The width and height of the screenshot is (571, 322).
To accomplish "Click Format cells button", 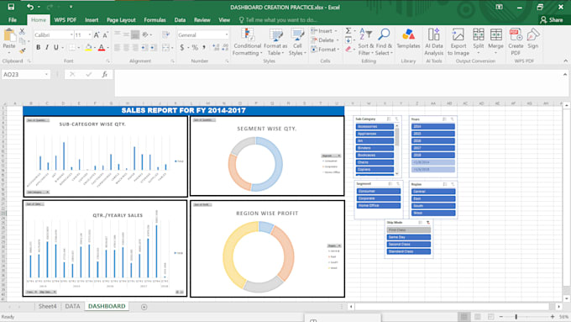I will tap(325, 50).
